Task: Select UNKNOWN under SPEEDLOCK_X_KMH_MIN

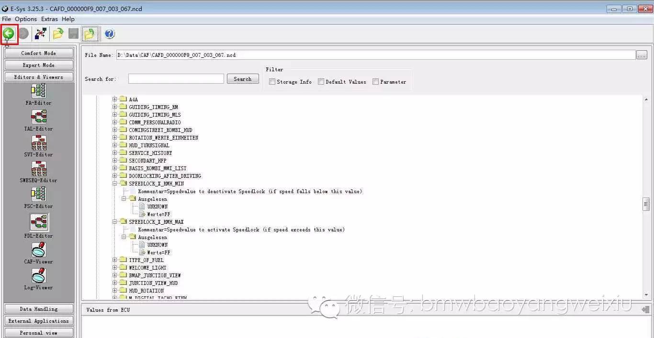Action: [158, 207]
